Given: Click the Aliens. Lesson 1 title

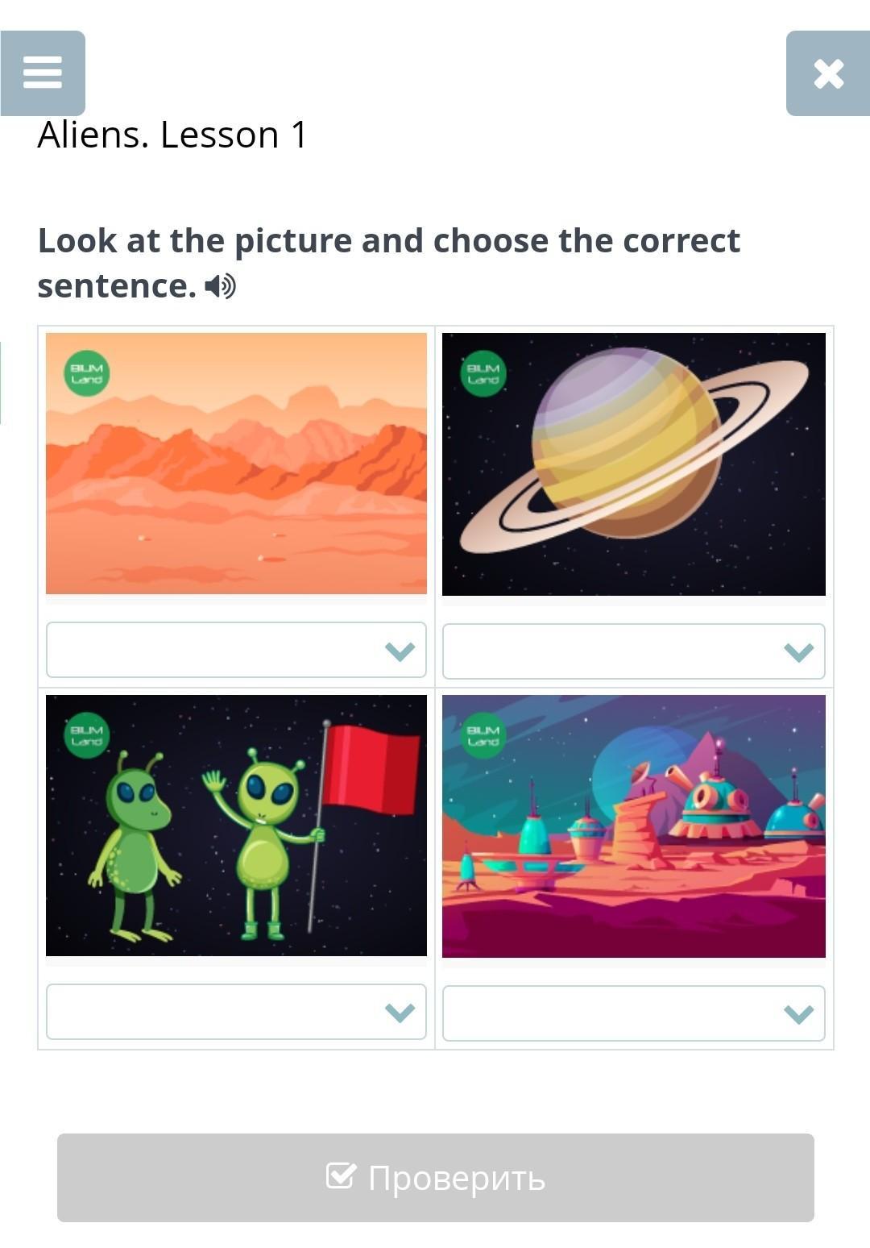Looking at the screenshot, I should point(172,135).
